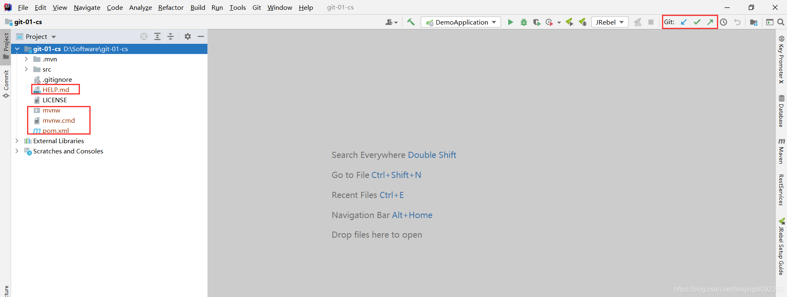Open the profiler dropdown arrow
Viewport: 787px width, 297px height.
[x=559, y=22]
